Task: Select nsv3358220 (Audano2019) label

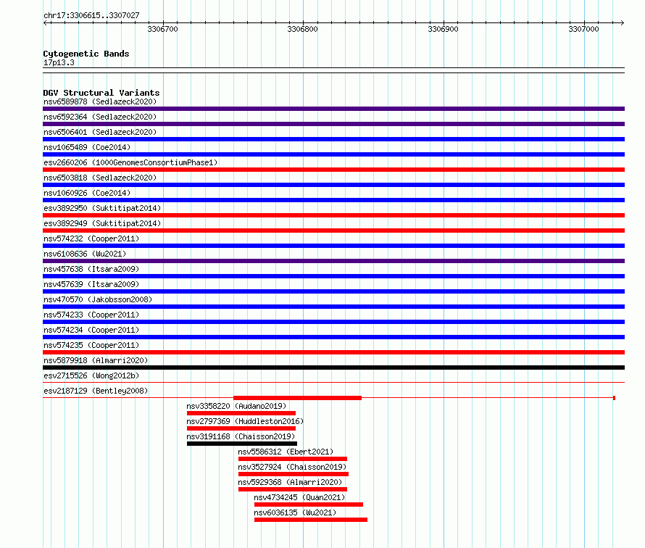Action: (x=236, y=406)
